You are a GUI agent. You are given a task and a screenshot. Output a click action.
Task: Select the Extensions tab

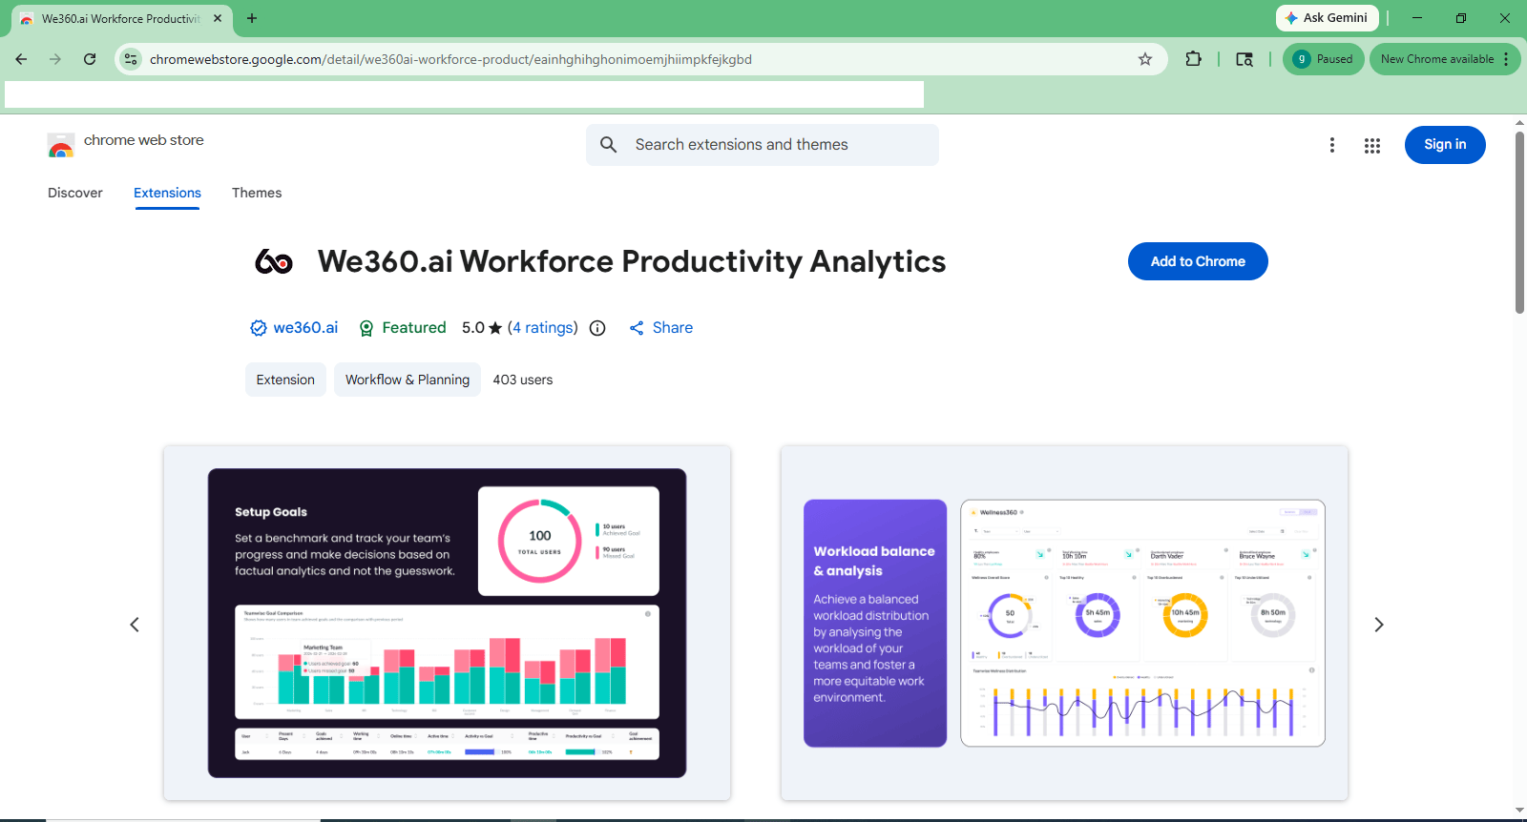[167, 193]
